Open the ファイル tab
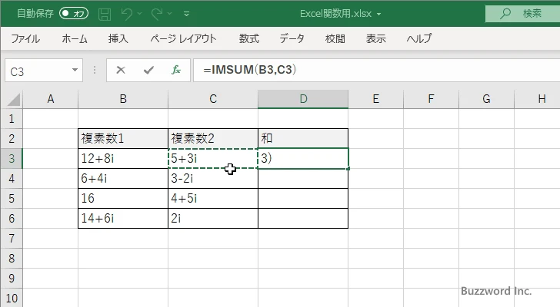The image size is (560, 307). (25, 38)
